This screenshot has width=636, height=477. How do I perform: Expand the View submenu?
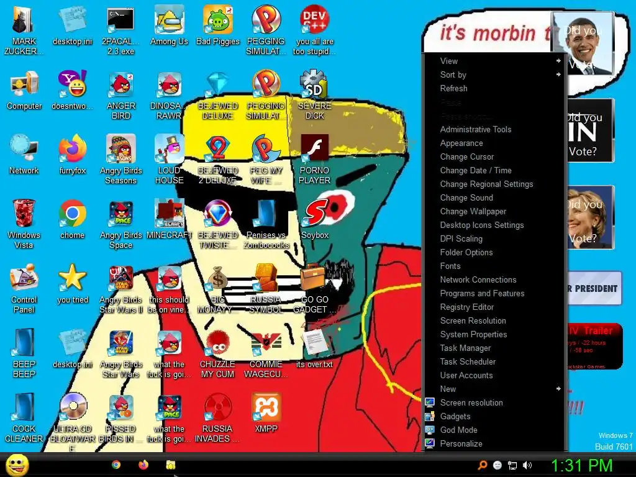pyautogui.click(x=494, y=61)
